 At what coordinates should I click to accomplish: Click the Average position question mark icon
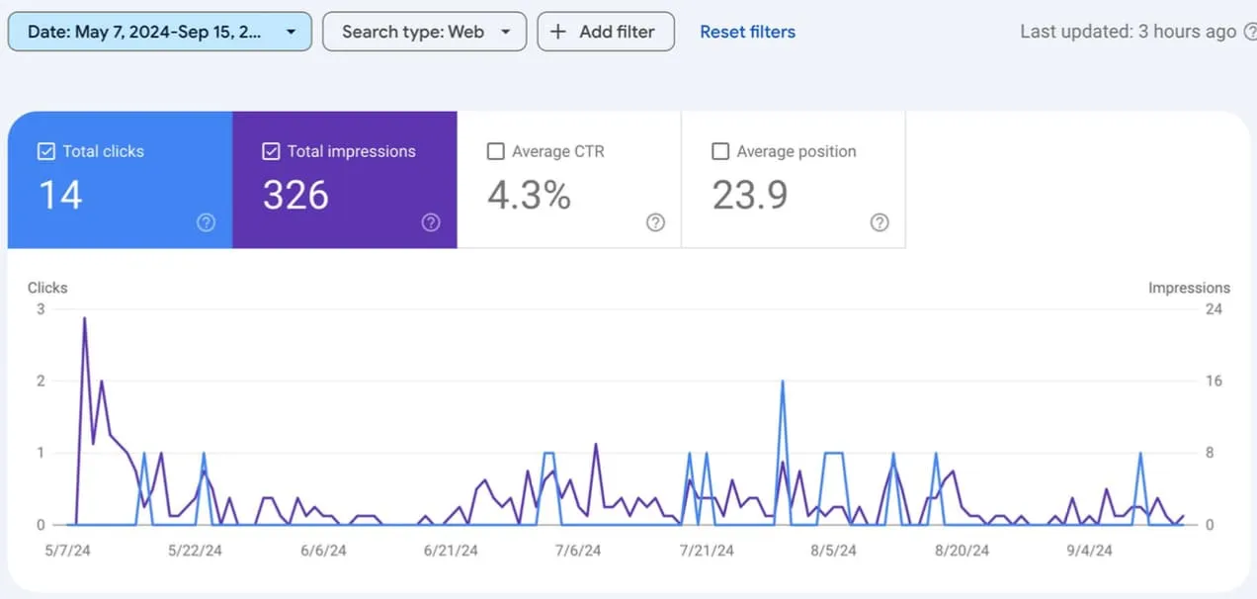[880, 223]
